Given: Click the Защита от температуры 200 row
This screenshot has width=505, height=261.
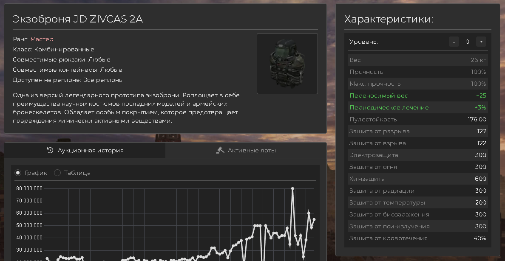Looking at the screenshot, I should pyautogui.click(x=418, y=202).
